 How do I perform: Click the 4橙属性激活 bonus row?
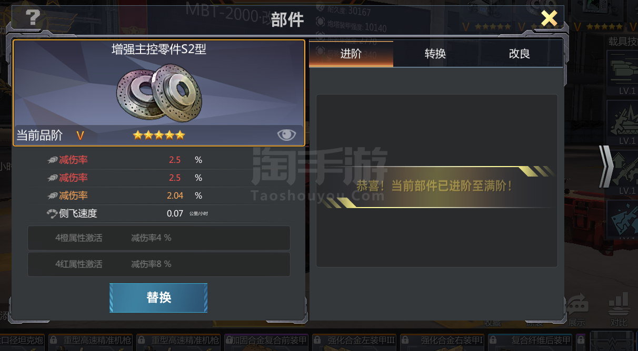159,238
